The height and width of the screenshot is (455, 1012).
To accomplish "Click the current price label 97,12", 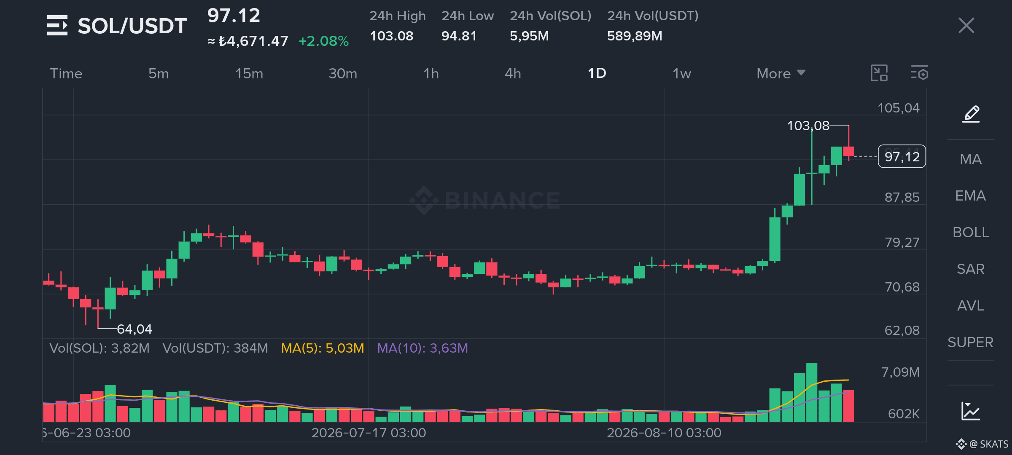I will click(902, 156).
